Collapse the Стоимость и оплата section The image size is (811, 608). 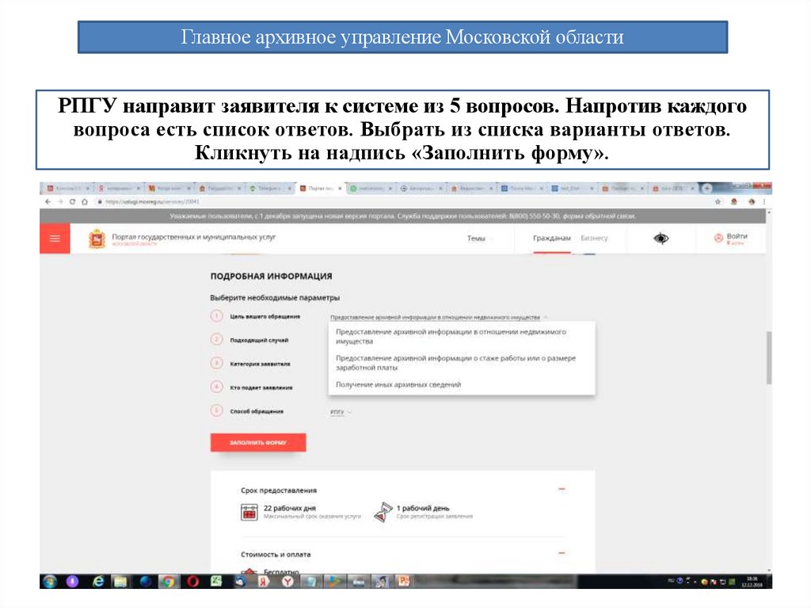(x=562, y=553)
